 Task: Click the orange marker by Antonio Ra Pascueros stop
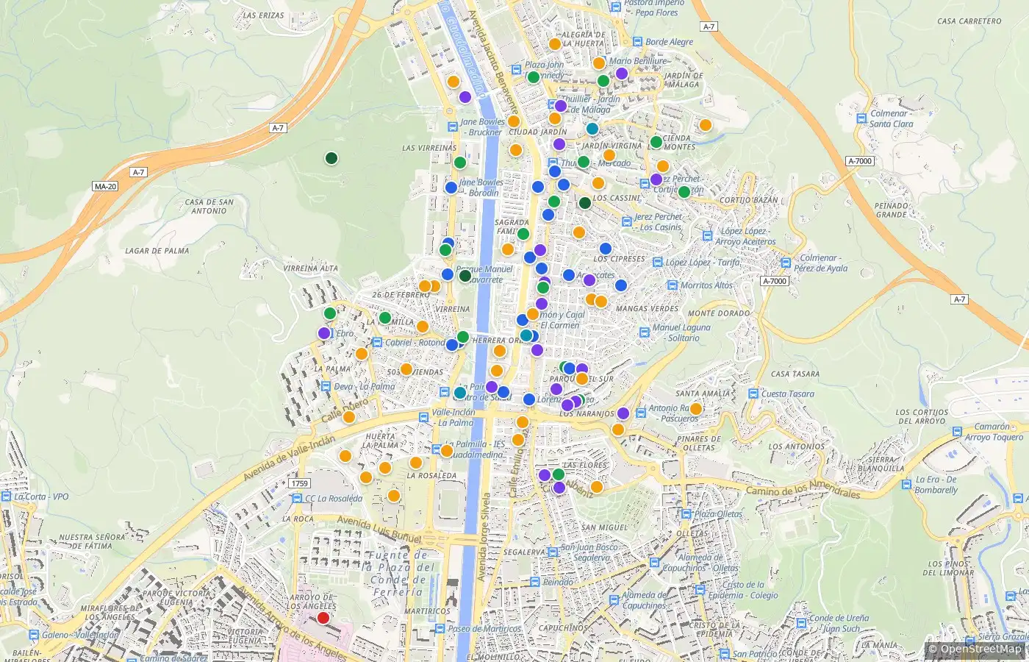696,409
